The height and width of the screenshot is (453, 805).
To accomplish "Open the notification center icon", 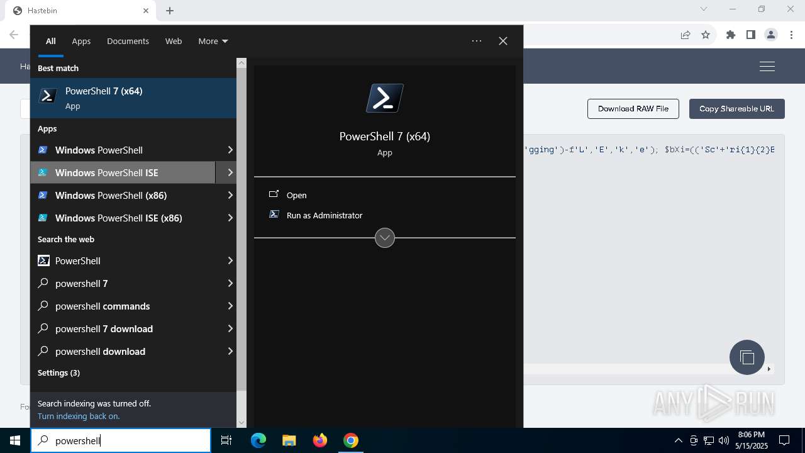I will (784, 440).
